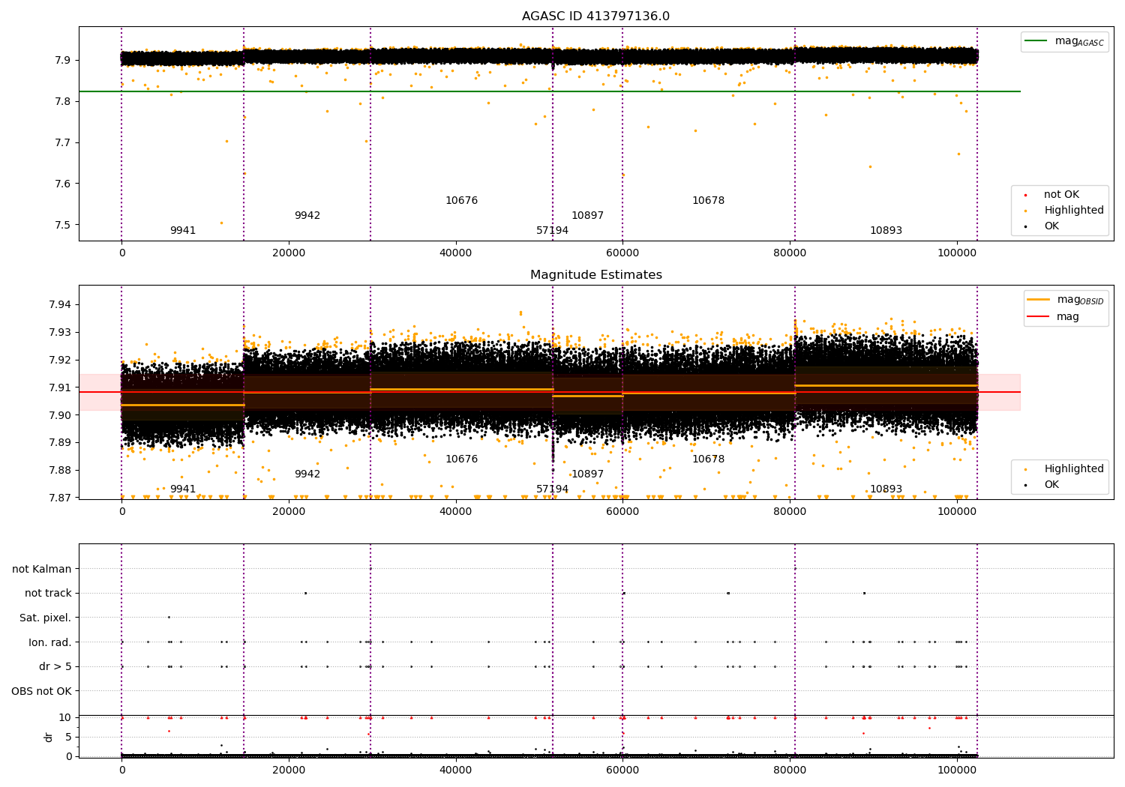Click x tick 20000 under middle plot

[x=289, y=512]
